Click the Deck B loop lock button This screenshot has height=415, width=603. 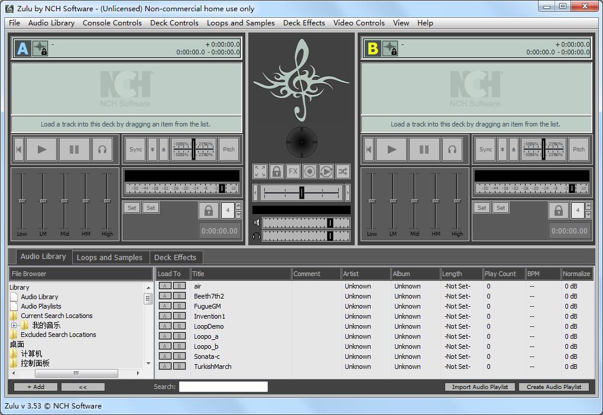[x=559, y=210]
